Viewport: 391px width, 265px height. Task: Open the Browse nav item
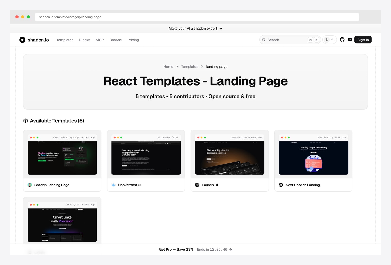[116, 40]
